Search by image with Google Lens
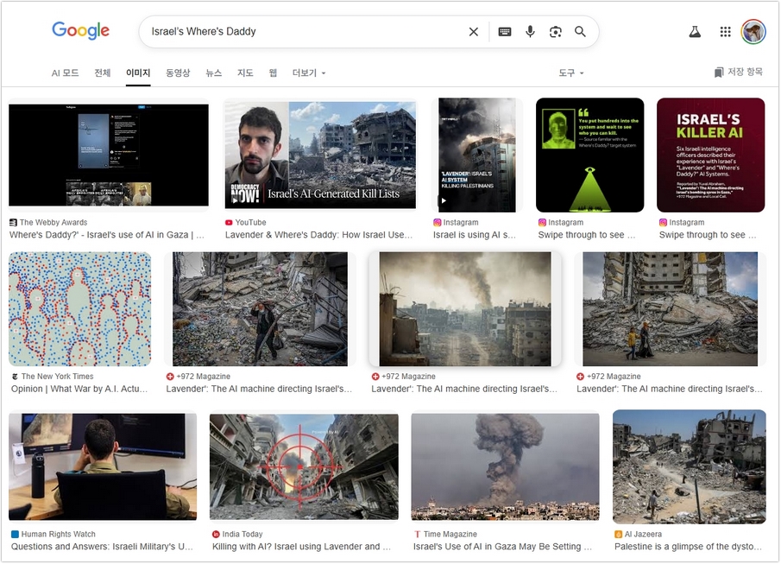Screen dimensions: 781x564 (555, 32)
